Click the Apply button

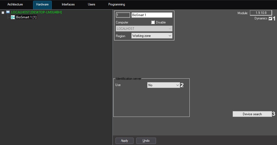(124, 141)
